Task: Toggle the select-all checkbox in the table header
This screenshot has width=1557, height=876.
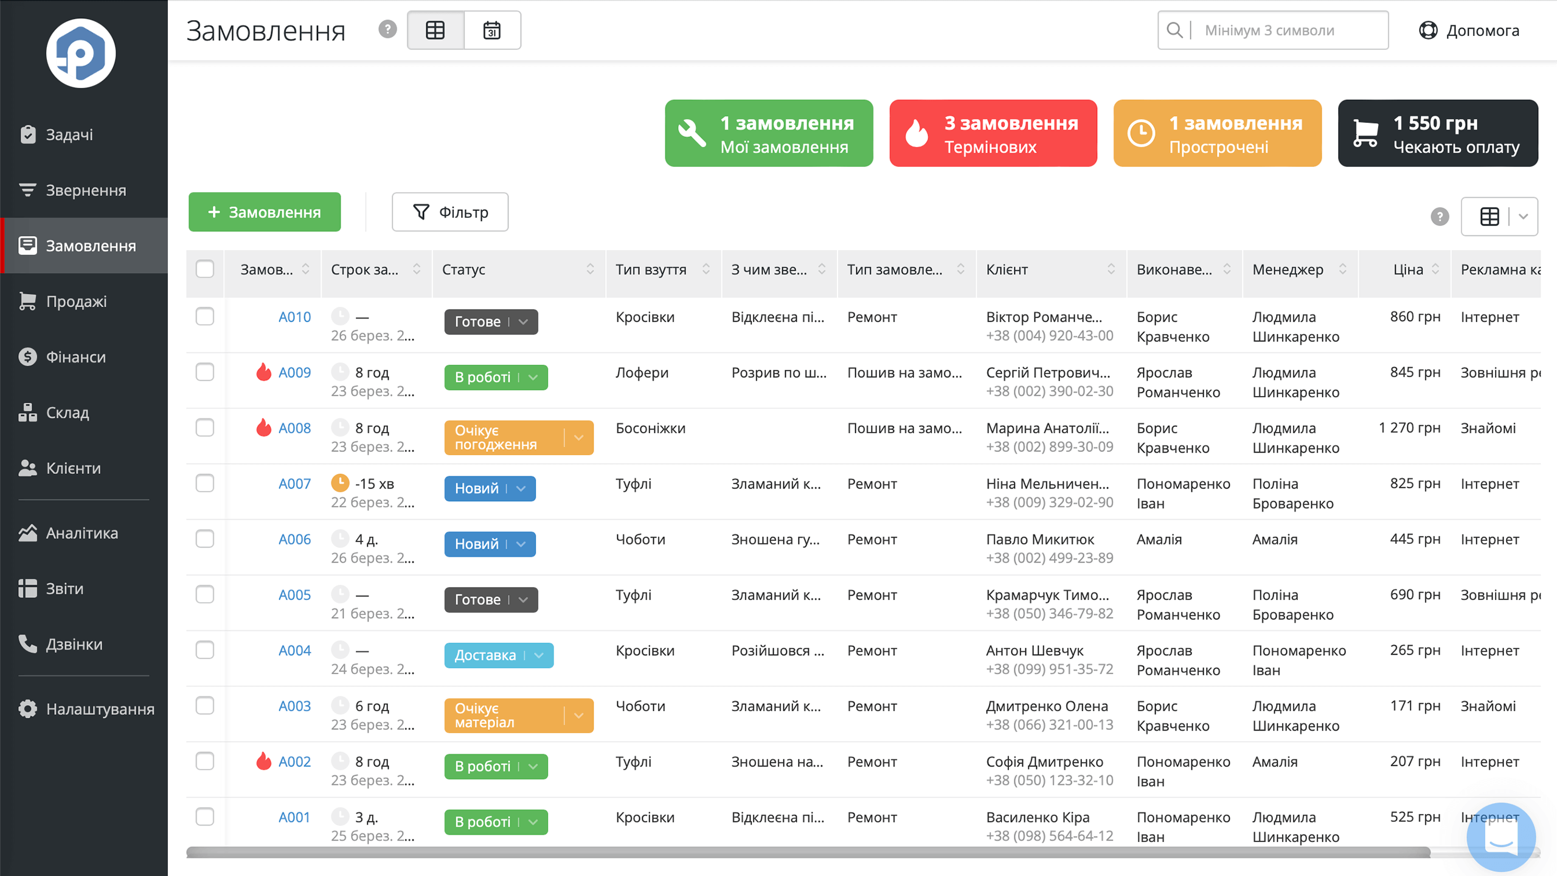Action: pos(205,269)
